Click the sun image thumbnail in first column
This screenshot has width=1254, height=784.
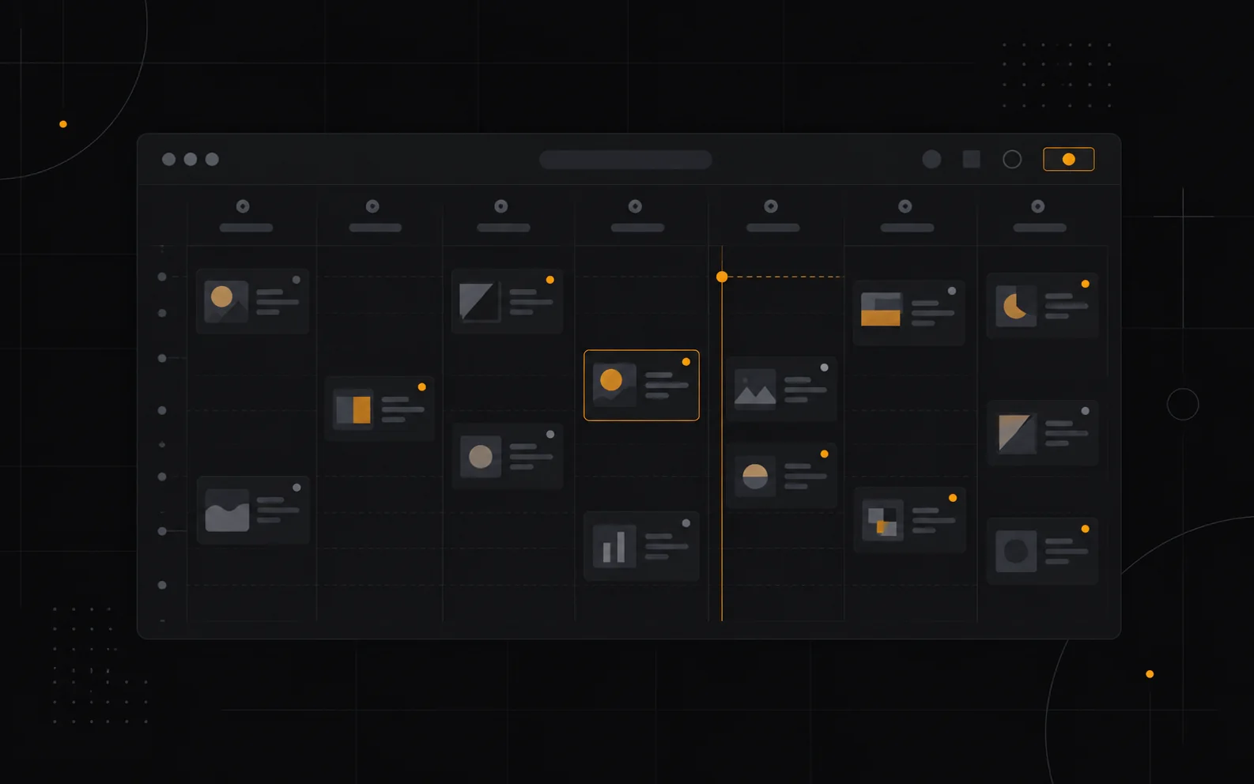(226, 301)
